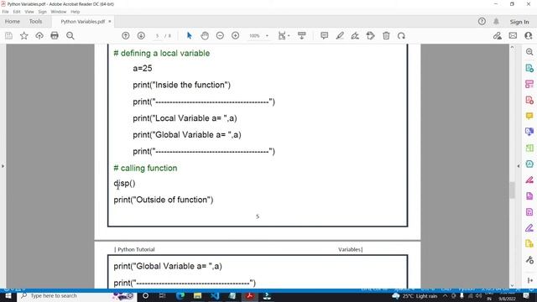Image resolution: width=537 pixels, height=302 pixels.
Task: Open the File menu
Action: pos(6,12)
